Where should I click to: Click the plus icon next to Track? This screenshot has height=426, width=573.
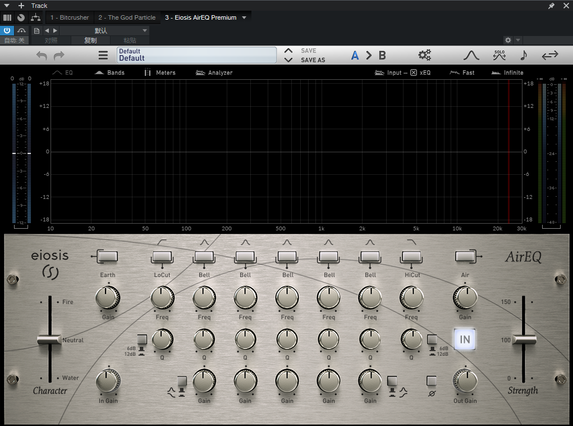tap(21, 6)
